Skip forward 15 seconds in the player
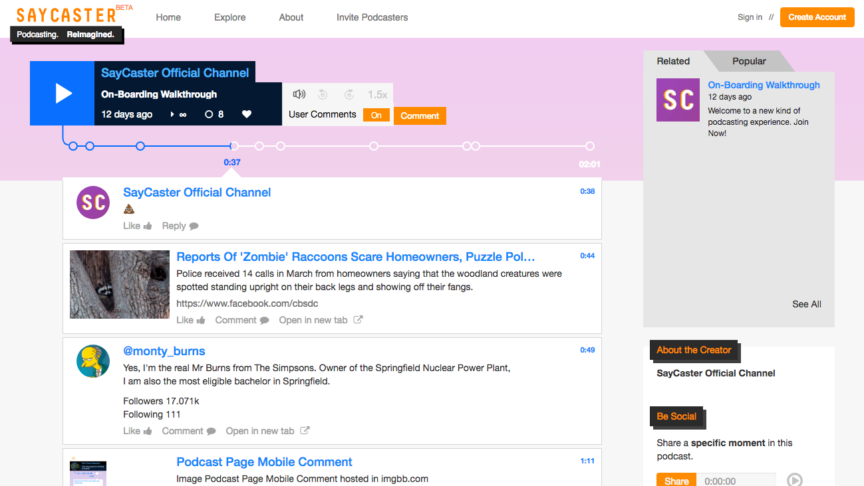The image size is (864, 486). pos(349,94)
